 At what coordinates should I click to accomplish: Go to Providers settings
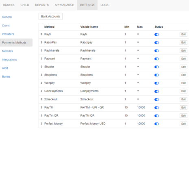point(8,34)
